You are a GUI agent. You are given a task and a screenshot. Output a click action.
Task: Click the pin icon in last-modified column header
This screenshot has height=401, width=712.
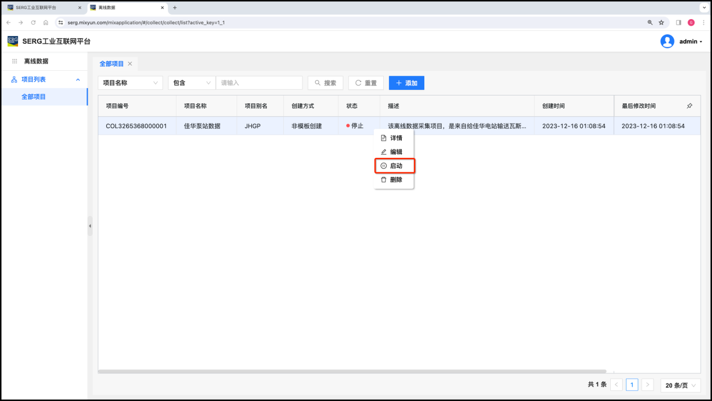[x=690, y=106]
